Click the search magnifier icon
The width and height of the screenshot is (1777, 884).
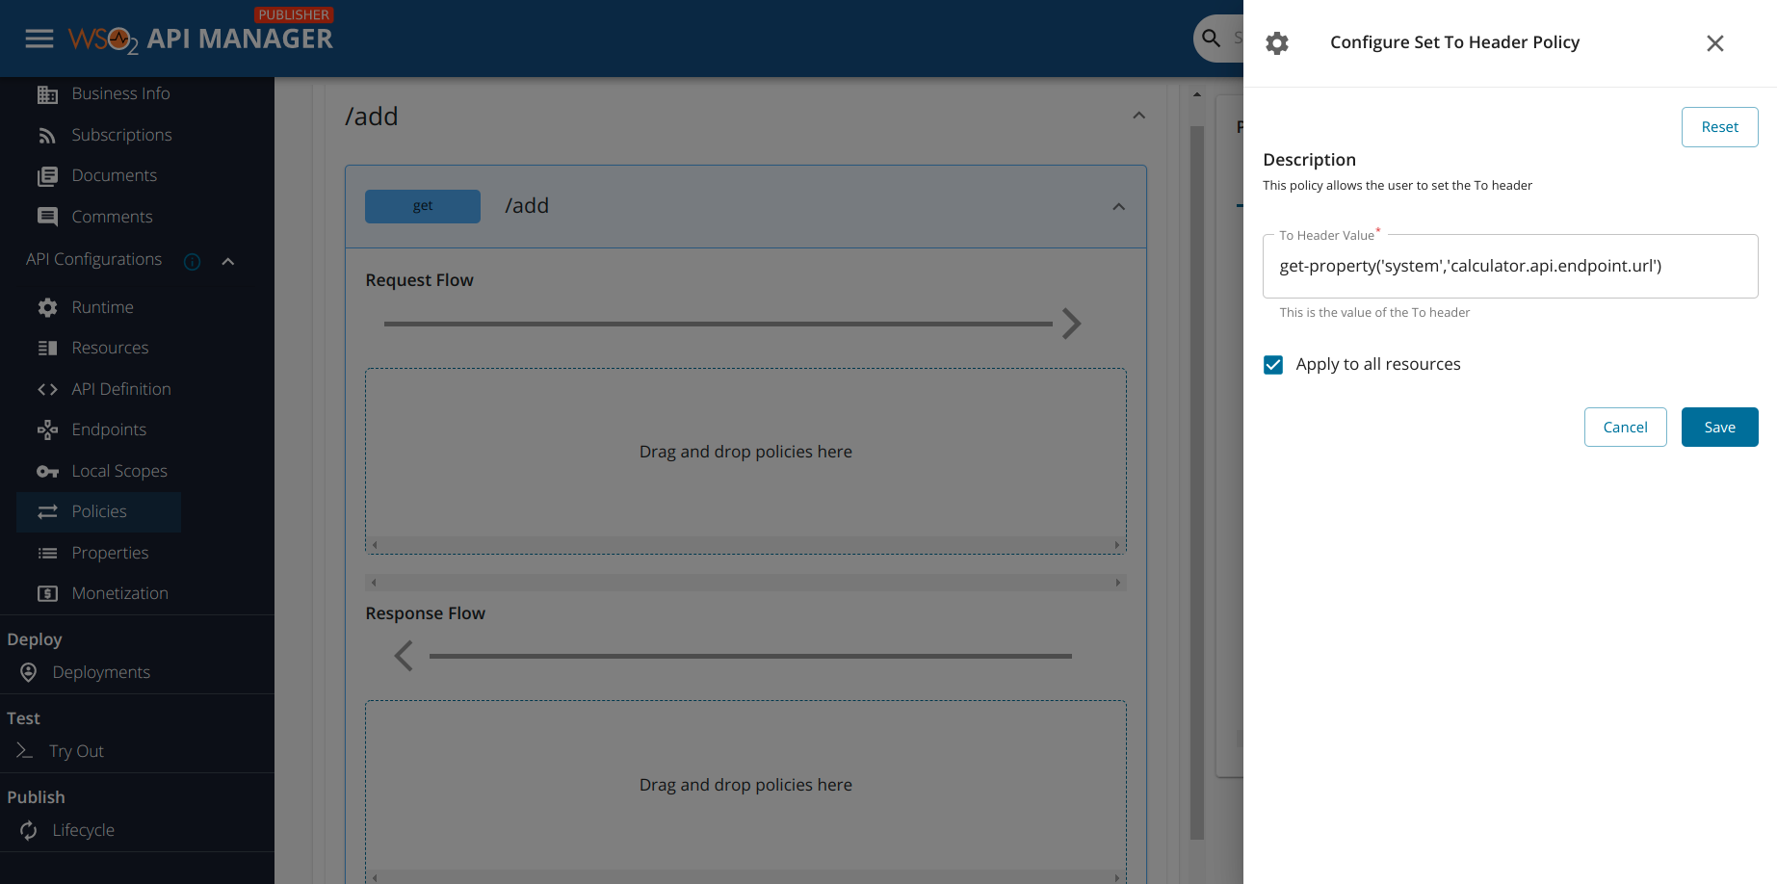pyautogui.click(x=1212, y=39)
